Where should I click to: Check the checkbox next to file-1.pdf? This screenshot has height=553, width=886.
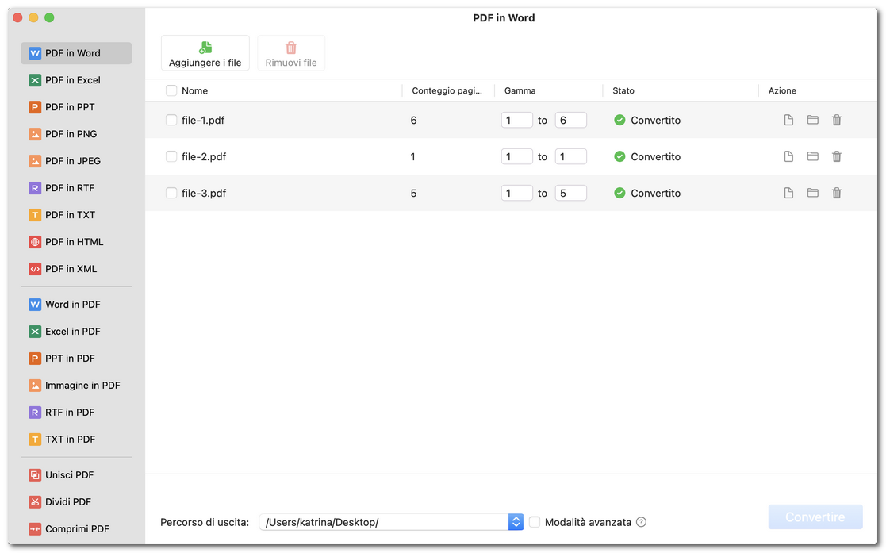coord(171,120)
